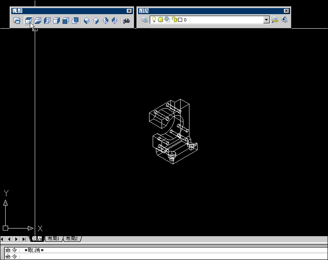Set the SE Isometric view
328x260 pixels.
click(96, 21)
